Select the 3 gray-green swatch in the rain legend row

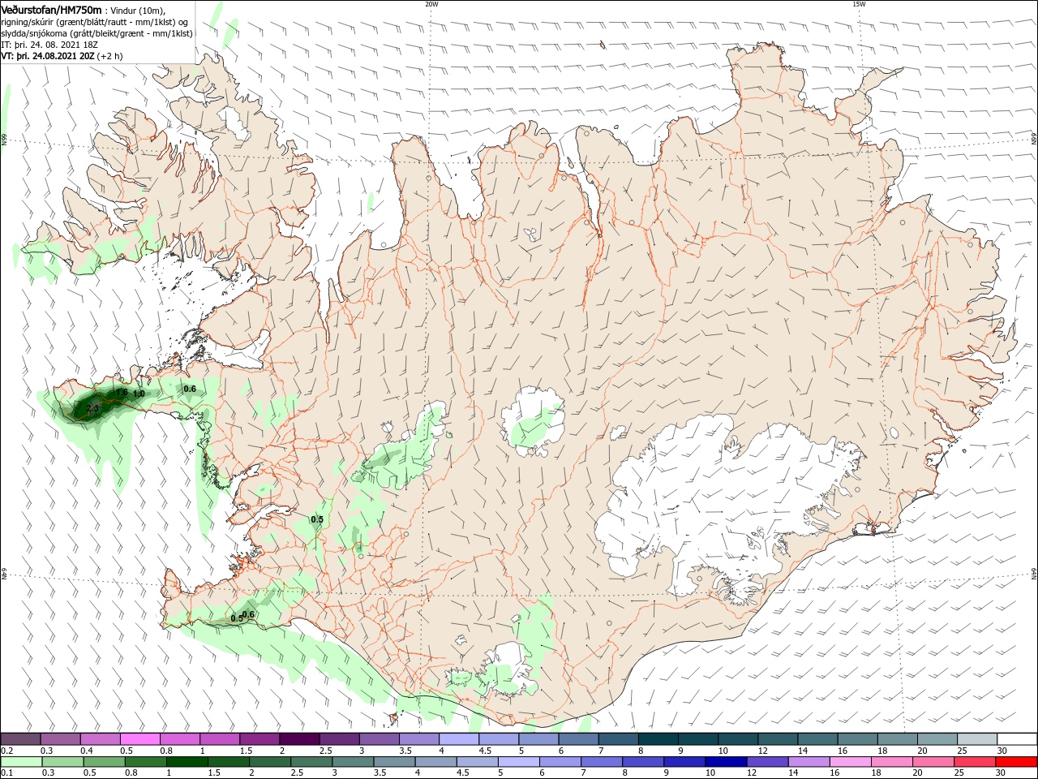[354, 762]
